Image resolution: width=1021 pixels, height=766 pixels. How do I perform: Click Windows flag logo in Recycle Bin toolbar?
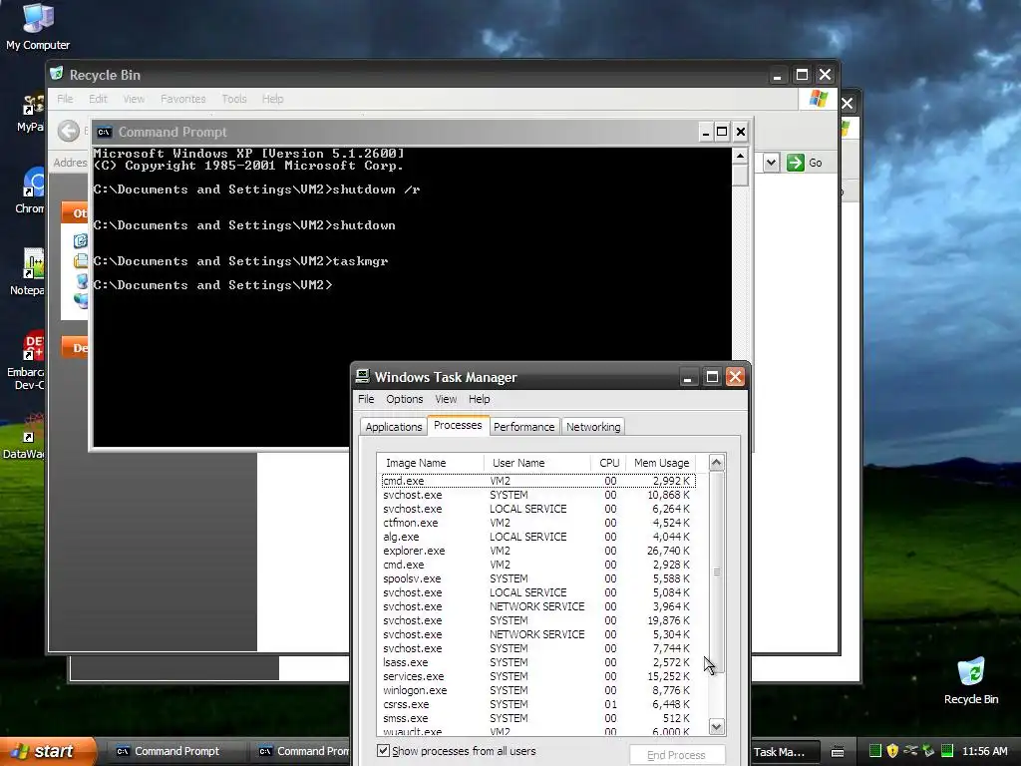pos(818,99)
